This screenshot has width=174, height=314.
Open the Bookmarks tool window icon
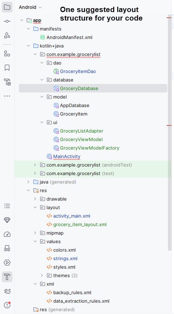click(x=7, y=68)
